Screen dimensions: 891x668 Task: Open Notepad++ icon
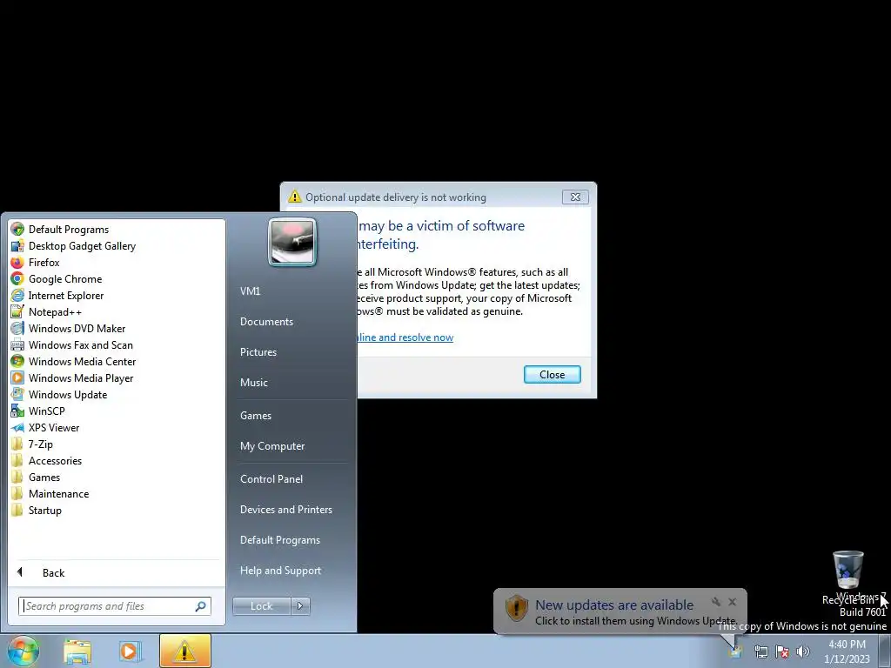coord(17,312)
